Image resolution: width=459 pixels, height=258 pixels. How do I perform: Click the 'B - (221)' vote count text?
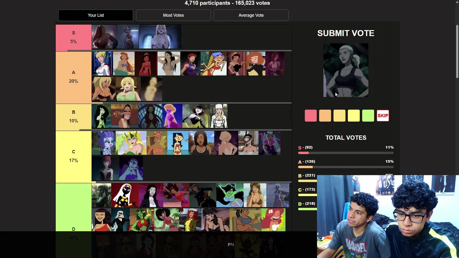(307, 176)
